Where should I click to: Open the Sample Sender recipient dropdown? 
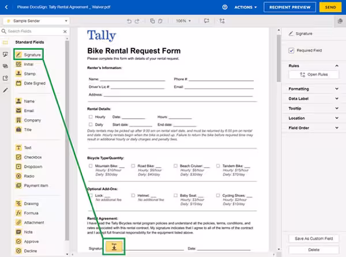click(x=36, y=21)
